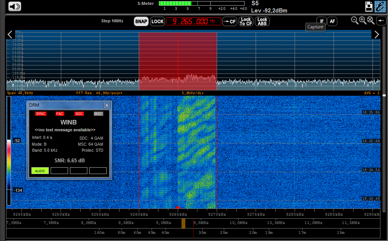Activate Lock To CF

click(245, 22)
